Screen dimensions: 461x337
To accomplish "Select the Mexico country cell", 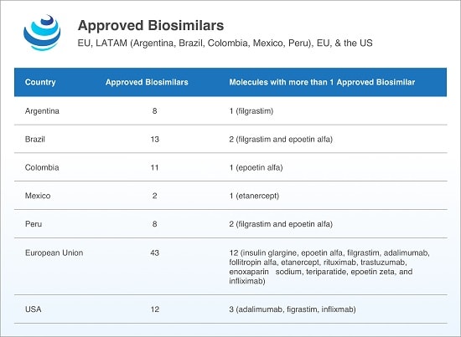I will point(38,196).
